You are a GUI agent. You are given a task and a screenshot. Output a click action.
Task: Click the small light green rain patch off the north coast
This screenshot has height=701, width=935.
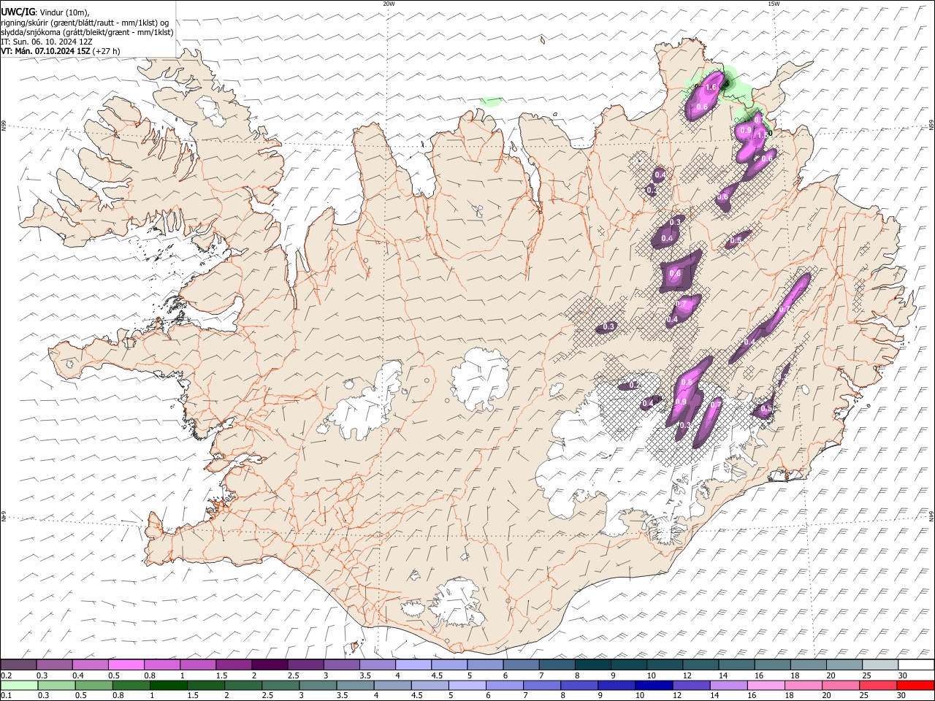point(492,101)
